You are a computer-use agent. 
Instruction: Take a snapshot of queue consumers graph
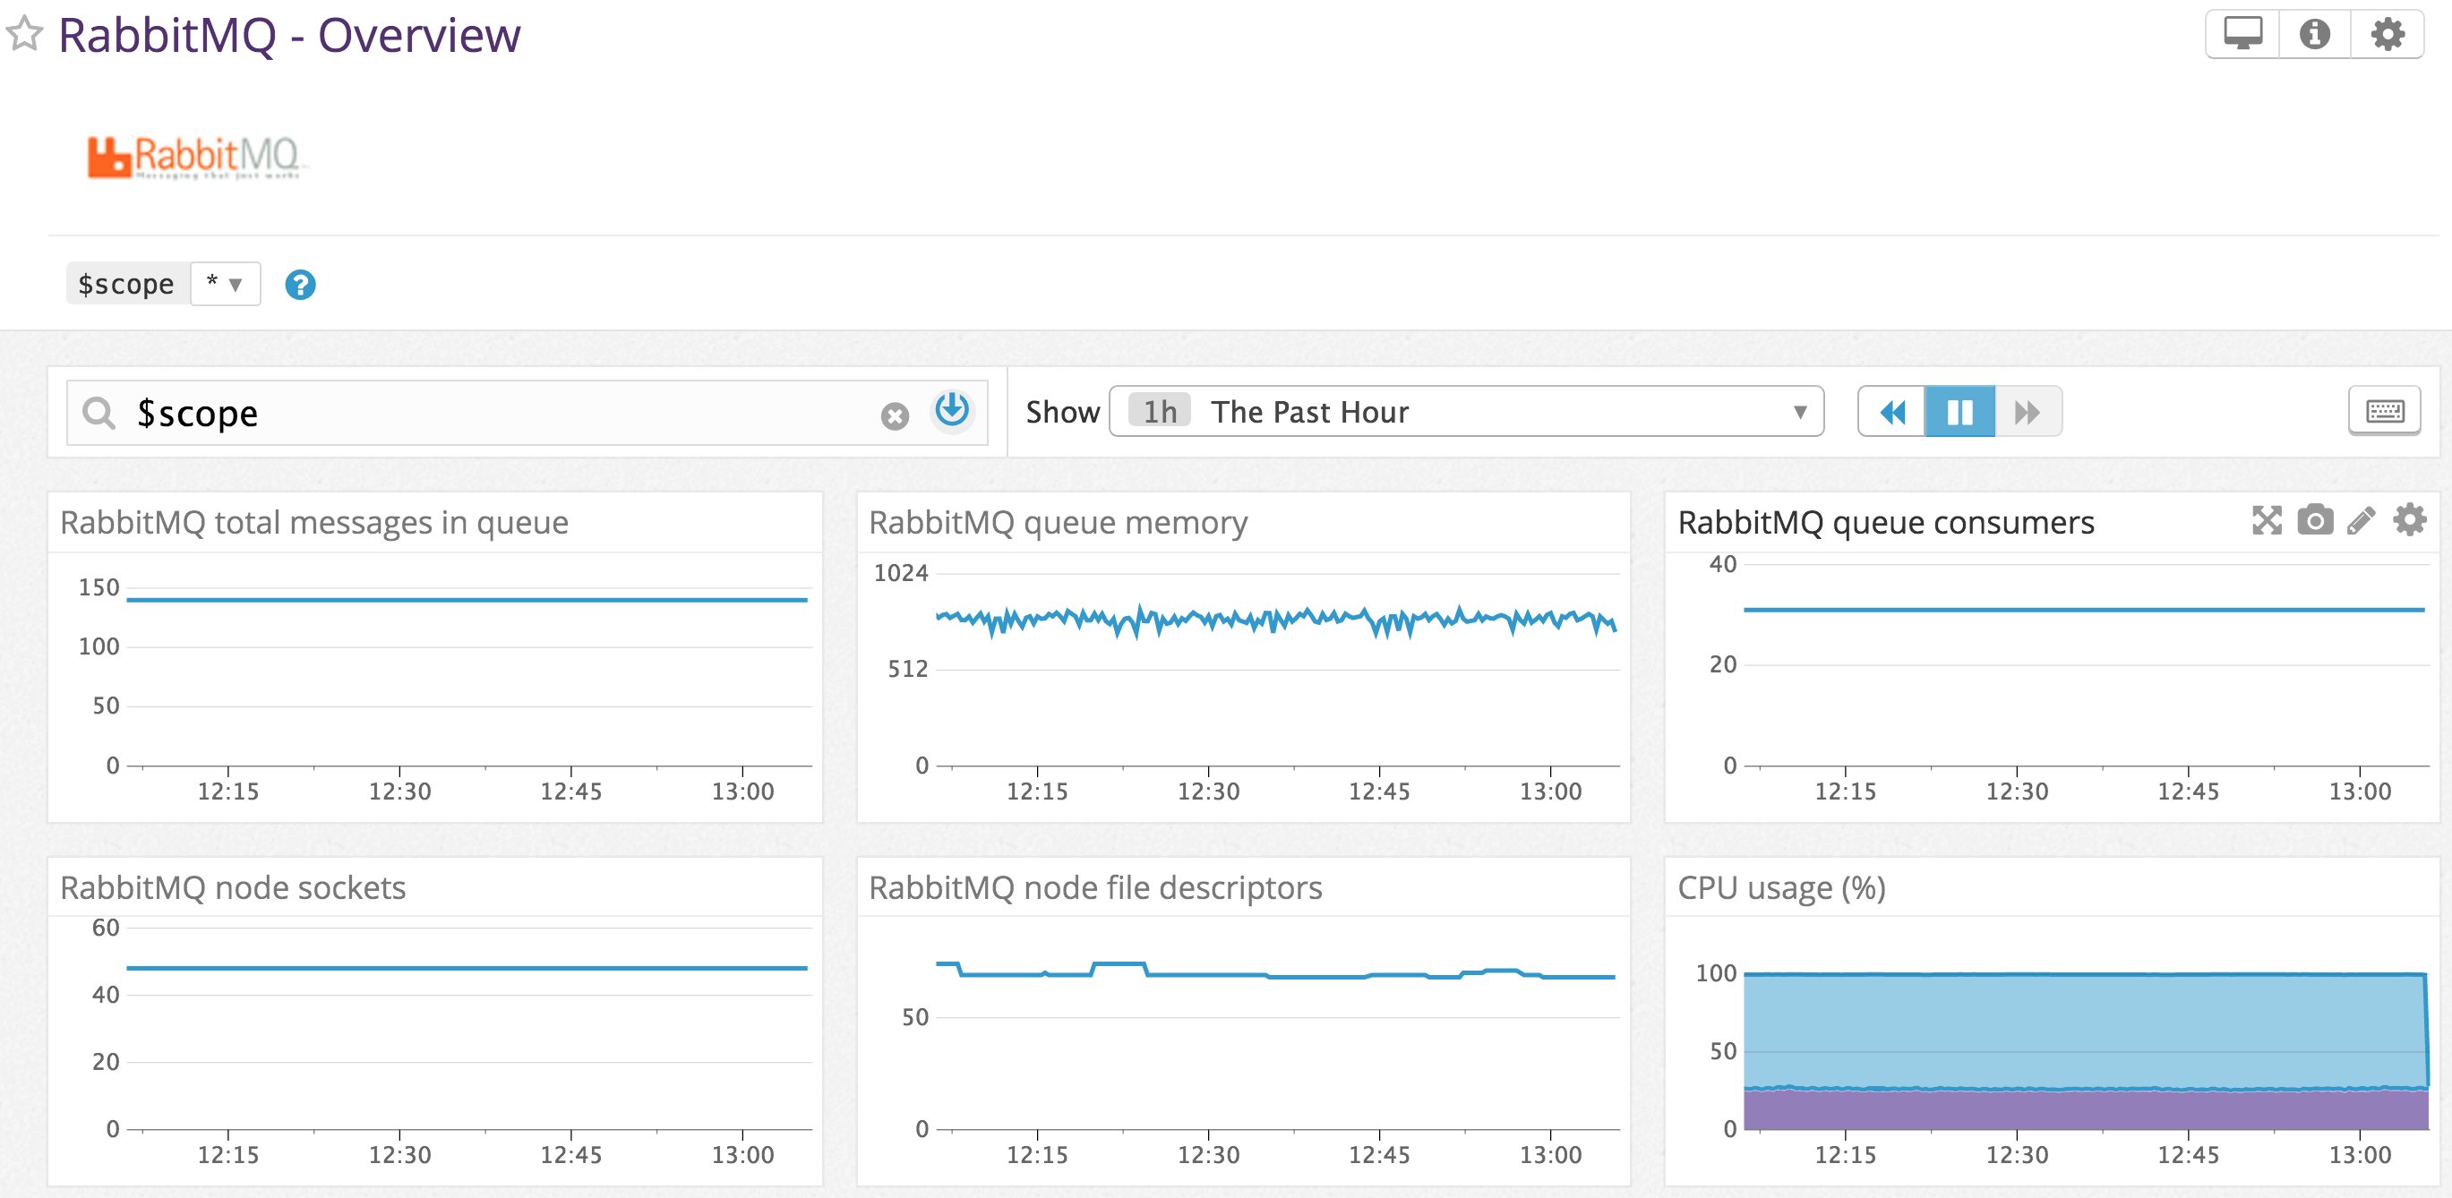point(2314,520)
